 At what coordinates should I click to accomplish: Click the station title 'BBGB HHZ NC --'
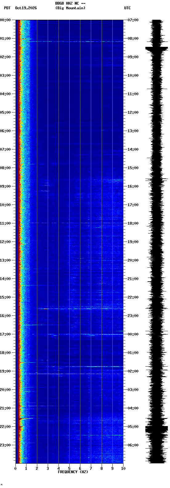[70, 3]
